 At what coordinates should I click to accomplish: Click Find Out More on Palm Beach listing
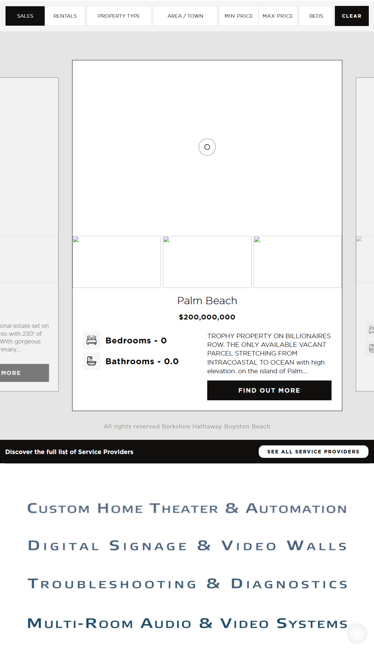pos(269,390)
